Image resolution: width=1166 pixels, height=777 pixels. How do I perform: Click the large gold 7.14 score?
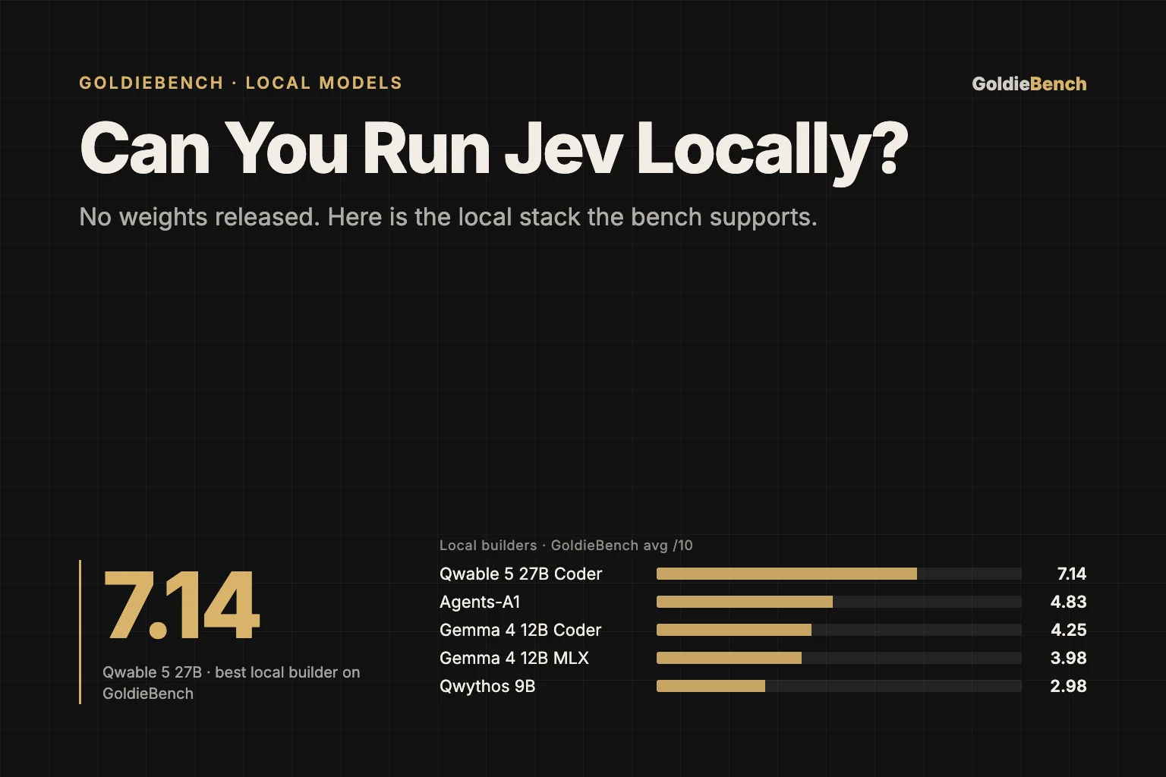point(181,606)
